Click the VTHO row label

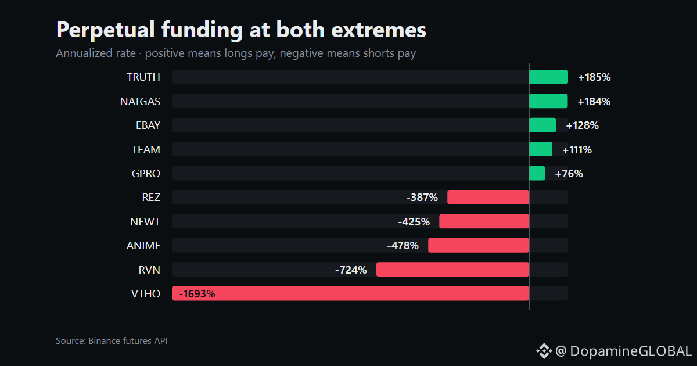(146, 293)
